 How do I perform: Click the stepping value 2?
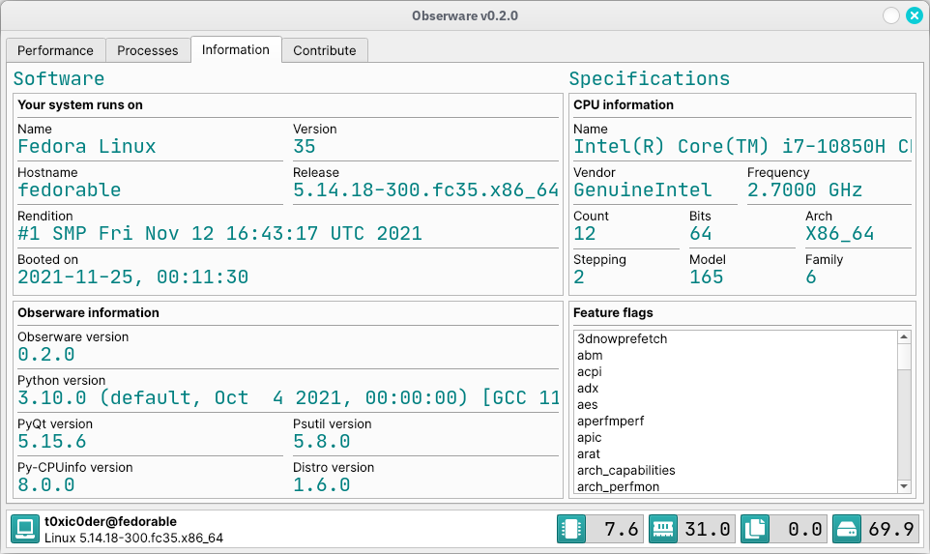click(579, 277)
